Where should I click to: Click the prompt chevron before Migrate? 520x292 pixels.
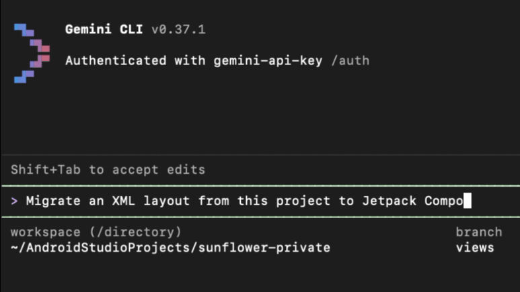(x=15, y=201)
